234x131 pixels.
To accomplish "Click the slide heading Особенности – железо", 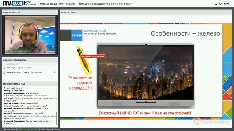I will coord(185,33).
